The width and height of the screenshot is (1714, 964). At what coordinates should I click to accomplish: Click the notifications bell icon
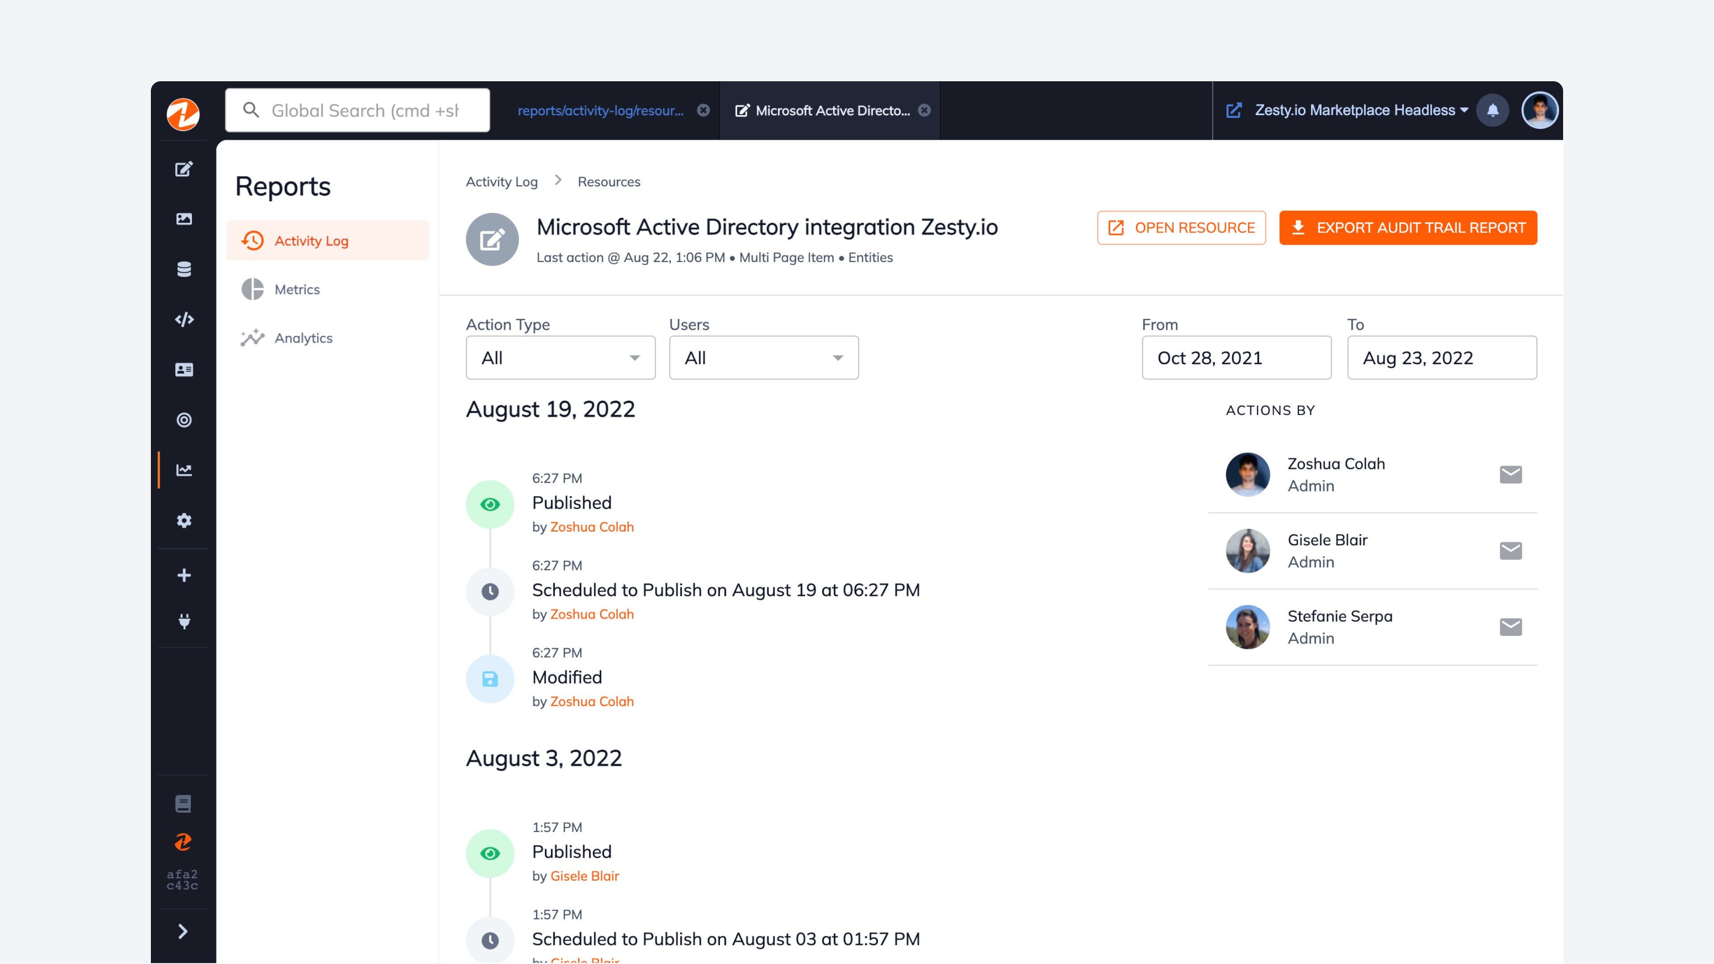click(1493, 110)
